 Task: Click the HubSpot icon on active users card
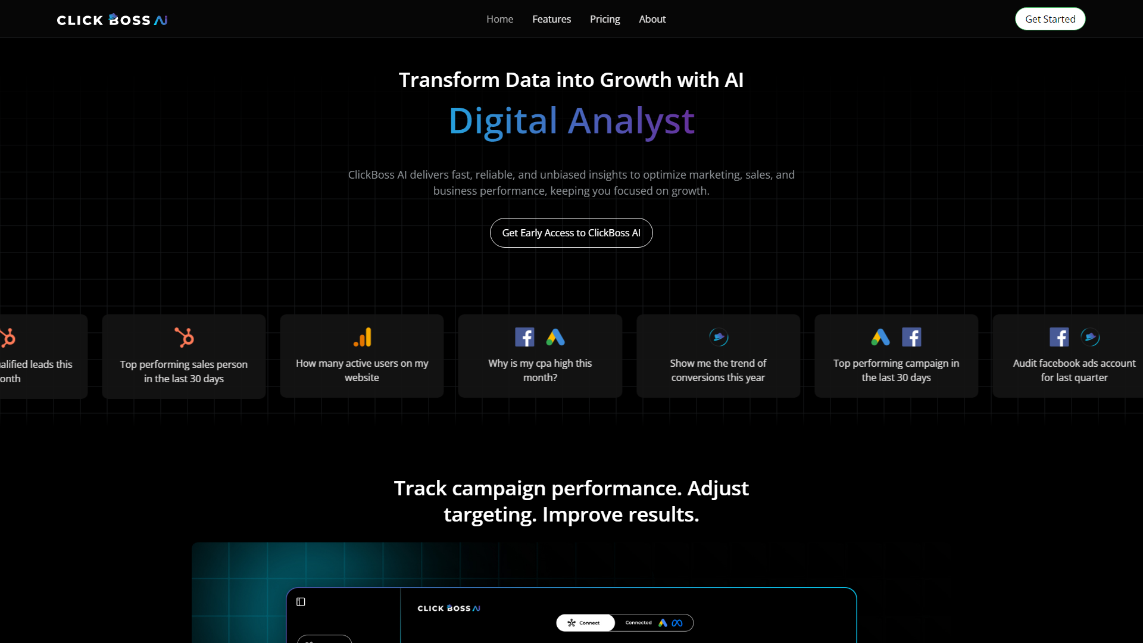point(362,337)
